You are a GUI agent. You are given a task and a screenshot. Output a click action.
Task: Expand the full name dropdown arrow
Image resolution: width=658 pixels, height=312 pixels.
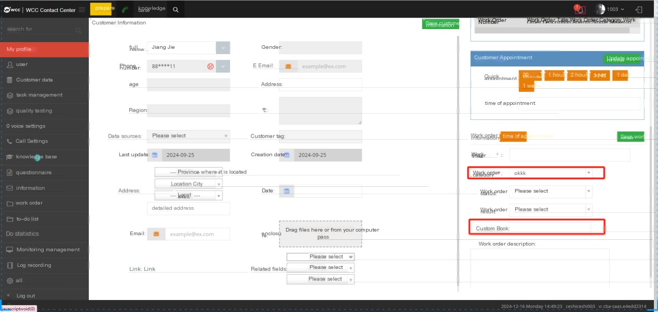[223, 47]
